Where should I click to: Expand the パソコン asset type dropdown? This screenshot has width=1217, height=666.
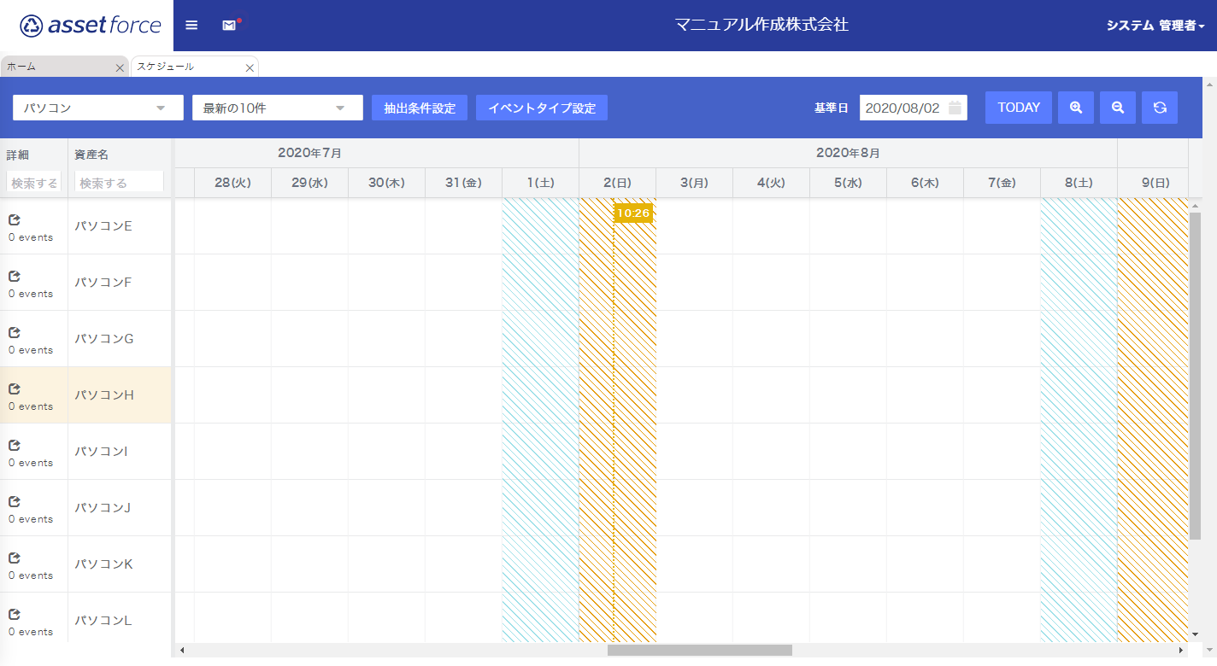click(x=98, y=108)
